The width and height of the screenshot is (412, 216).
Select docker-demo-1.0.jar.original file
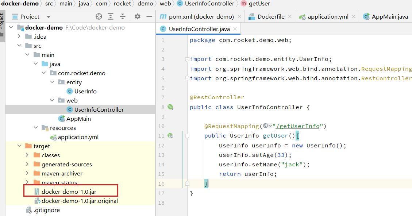click(80, 201)
